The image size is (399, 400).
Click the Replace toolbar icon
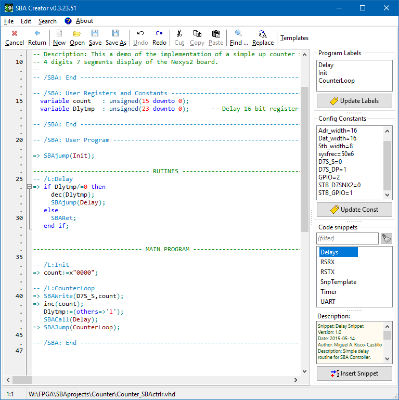[x=263, y=33]
